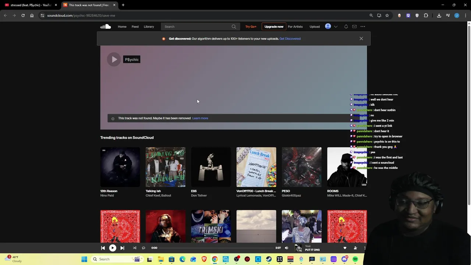Open the SoundCloud notifications bell

click(x=346, y=26)
